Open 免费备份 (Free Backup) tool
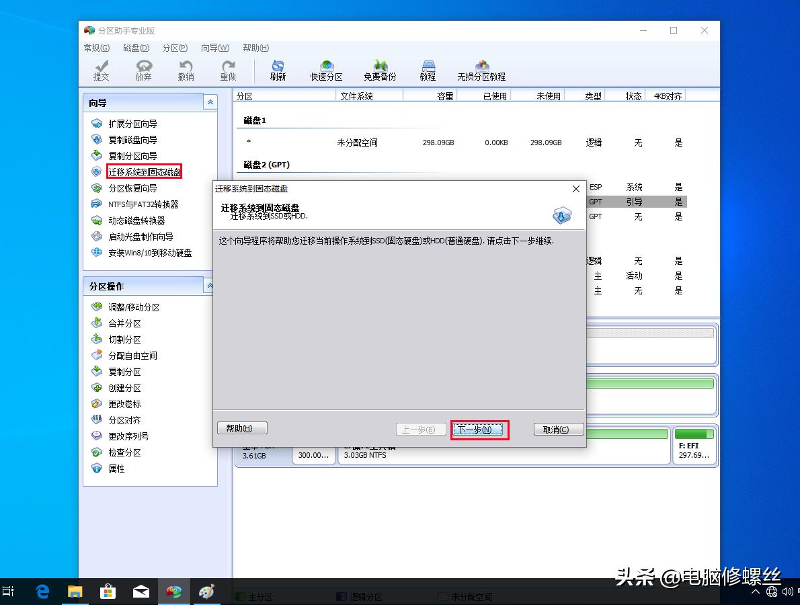800x605 pixels. (379, 69)
